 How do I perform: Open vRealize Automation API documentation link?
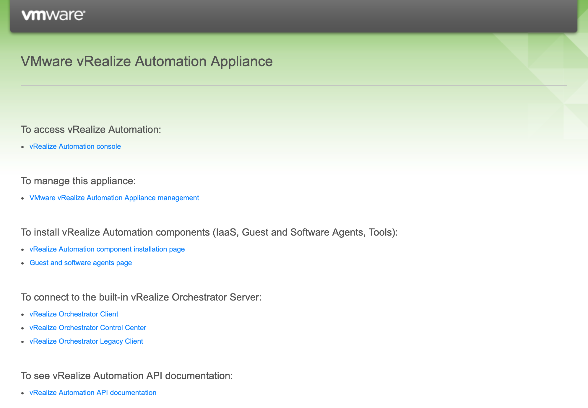coord(93,393)
